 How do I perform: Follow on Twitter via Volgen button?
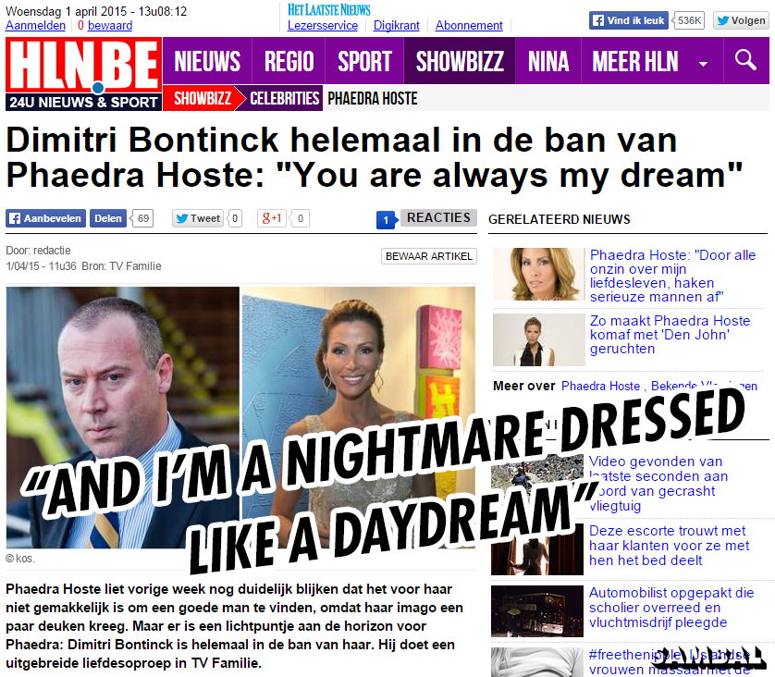(x=741, y=20)
